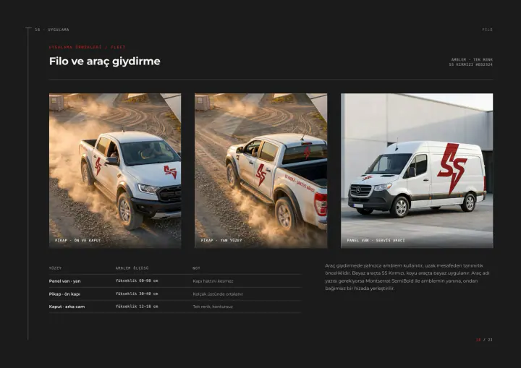Click the "PİKAP · YAN YÜZEY" caption
This screenshot has height=368, width=521.
pyautogui.click(x=221, y=240)
